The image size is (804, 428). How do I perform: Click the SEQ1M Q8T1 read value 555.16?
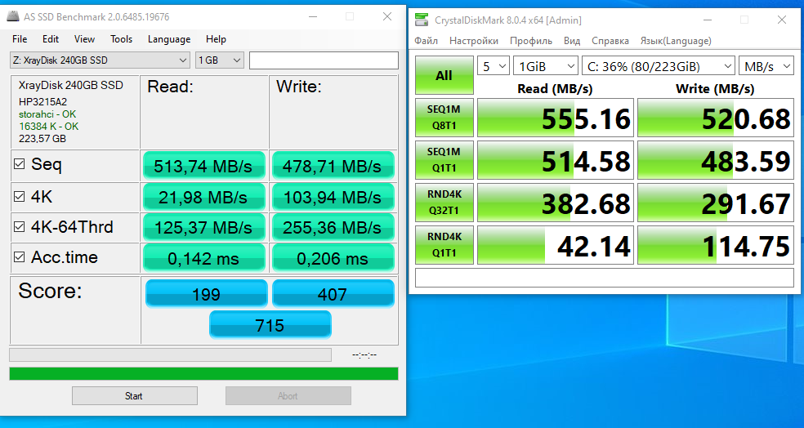click(556, 118)
